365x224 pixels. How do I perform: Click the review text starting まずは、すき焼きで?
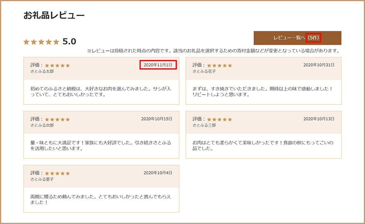click(262, 91)
